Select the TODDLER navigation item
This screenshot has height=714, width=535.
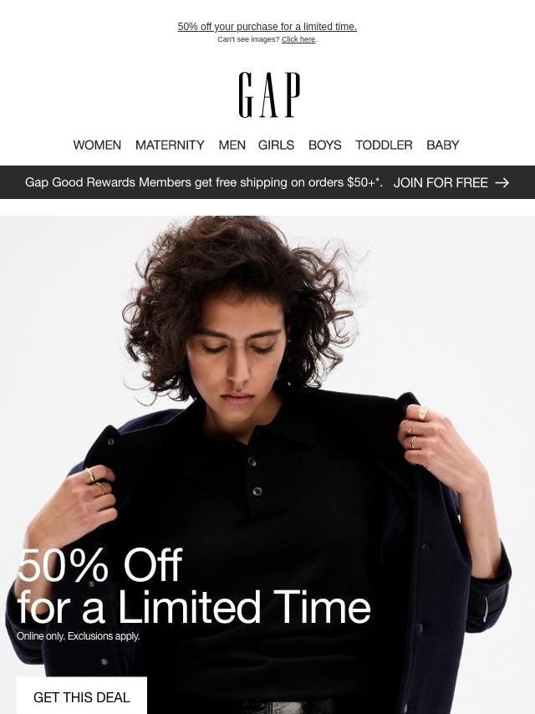click(384, 145)
